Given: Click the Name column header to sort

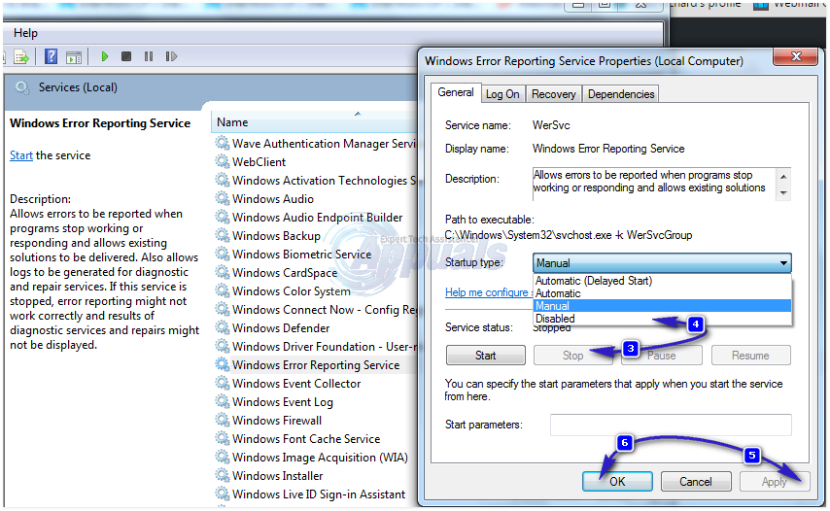Looking at the screenshot, I should pyautogui.click(x=315, y=122).
